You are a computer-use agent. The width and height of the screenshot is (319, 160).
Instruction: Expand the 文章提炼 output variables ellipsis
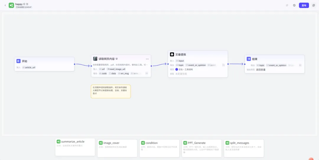pyautogui.click(x=223, y=65)
